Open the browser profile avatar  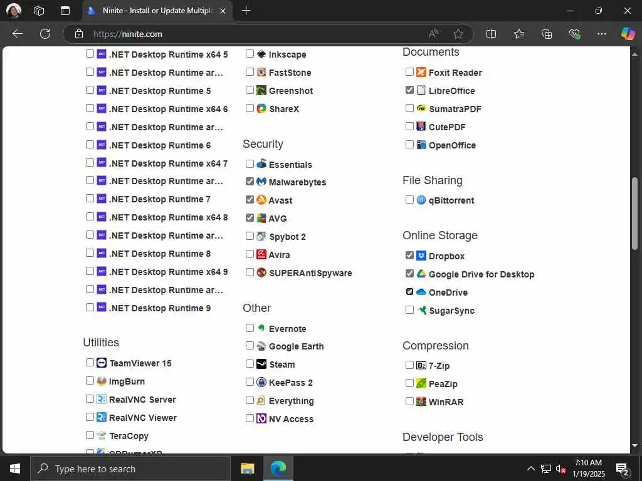click(x=14, y=11)
